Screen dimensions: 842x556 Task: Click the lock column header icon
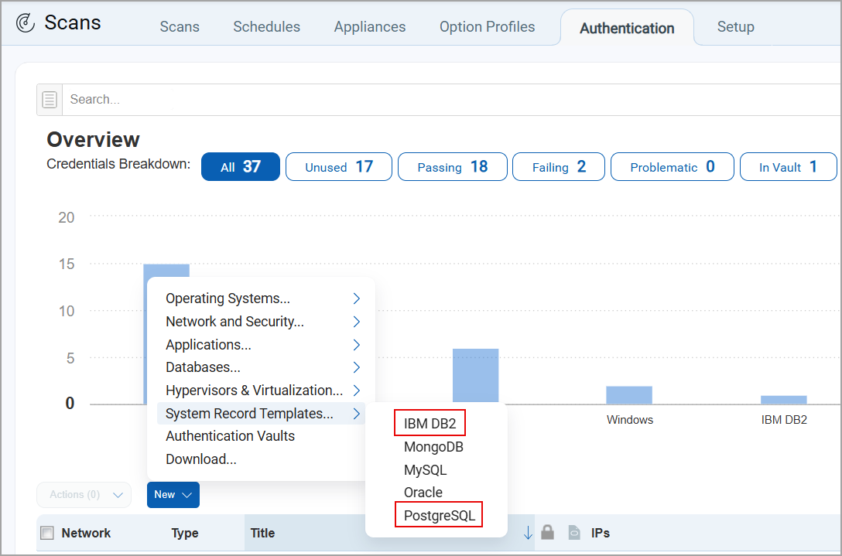[547, 532]
